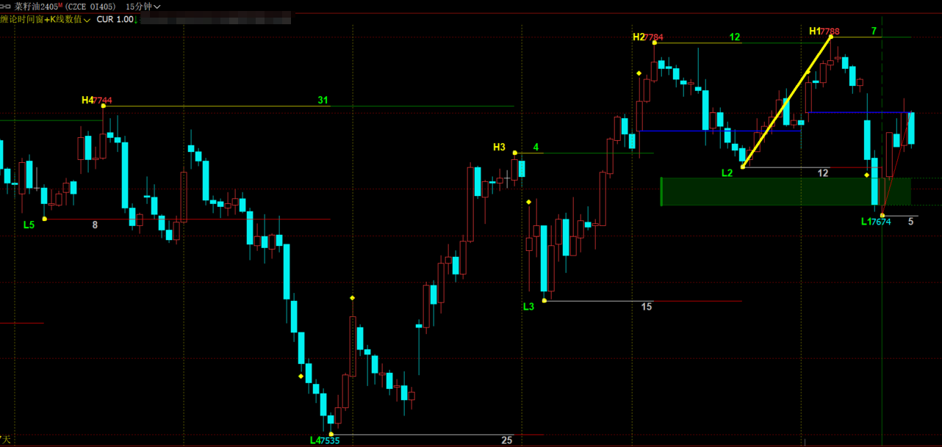
Task: Select the L3 low label
Action: tap(529, 307)
